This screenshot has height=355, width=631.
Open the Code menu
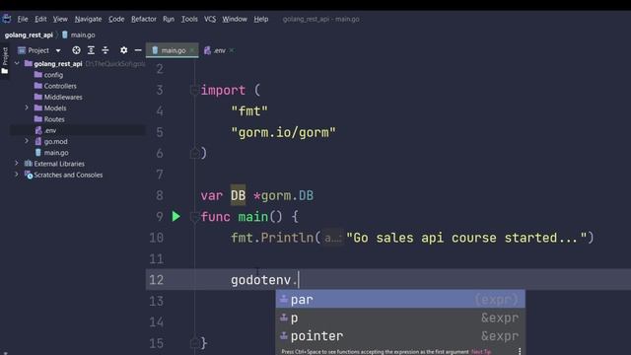[x=116, y=19]
